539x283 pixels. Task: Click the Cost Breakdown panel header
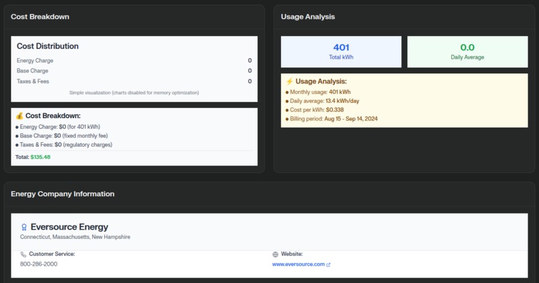[x=40, y=17]
